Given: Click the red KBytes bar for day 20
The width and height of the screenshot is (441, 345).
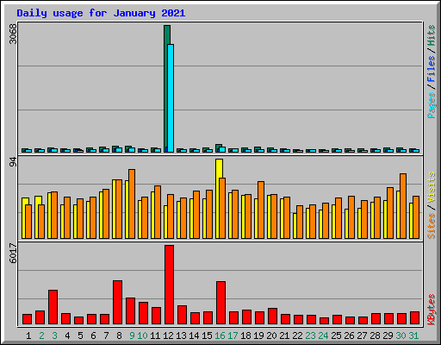Looking at the screenshot, I should (272, 317).
